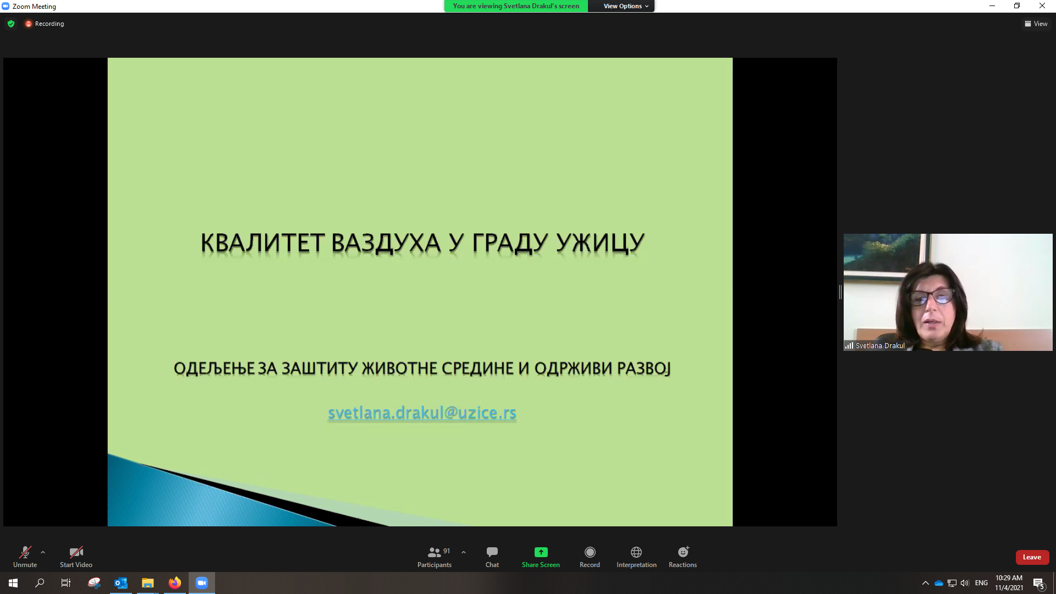The height and width of the screenshot is (594, 1056).
Task: Open the Participants panel
Action: (x=435, y=557)
